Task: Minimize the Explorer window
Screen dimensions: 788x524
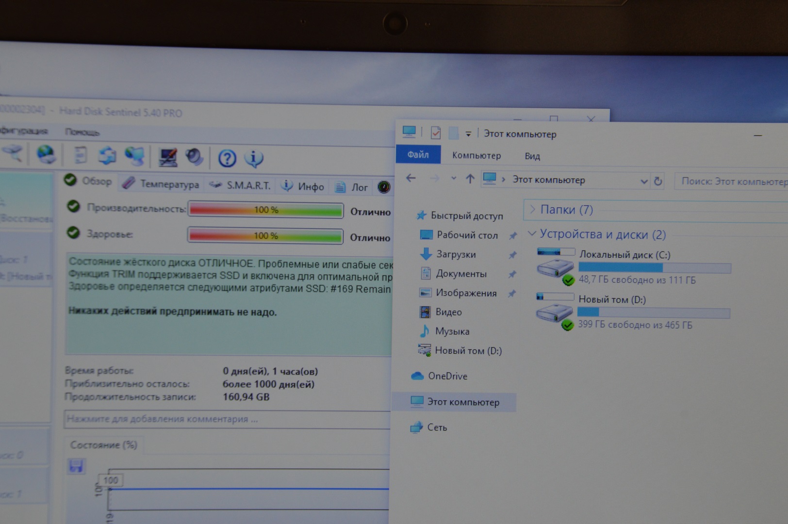Action: 758,135
